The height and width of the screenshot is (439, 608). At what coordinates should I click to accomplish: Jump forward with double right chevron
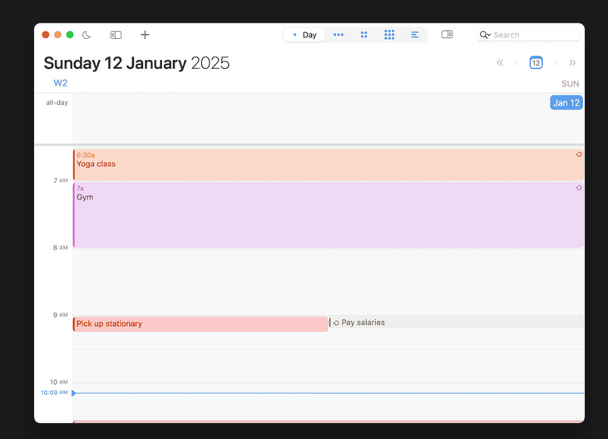[572, 62]
